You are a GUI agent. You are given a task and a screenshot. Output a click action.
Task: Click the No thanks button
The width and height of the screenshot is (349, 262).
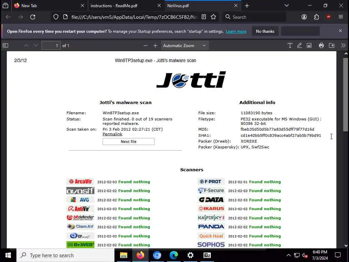click(265, 31)
